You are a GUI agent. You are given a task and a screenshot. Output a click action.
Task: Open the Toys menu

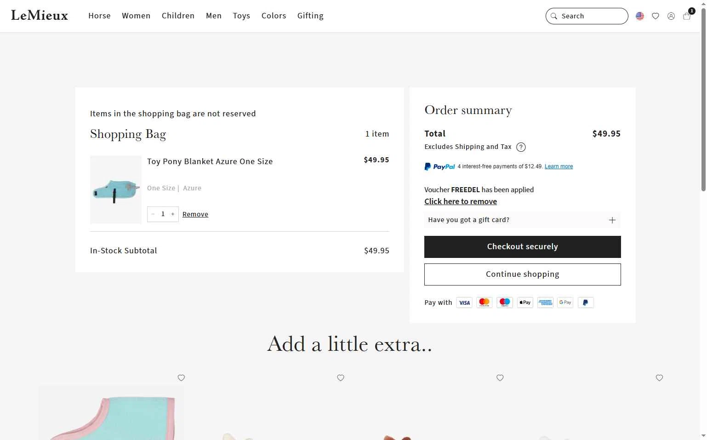tap(241, 16)
